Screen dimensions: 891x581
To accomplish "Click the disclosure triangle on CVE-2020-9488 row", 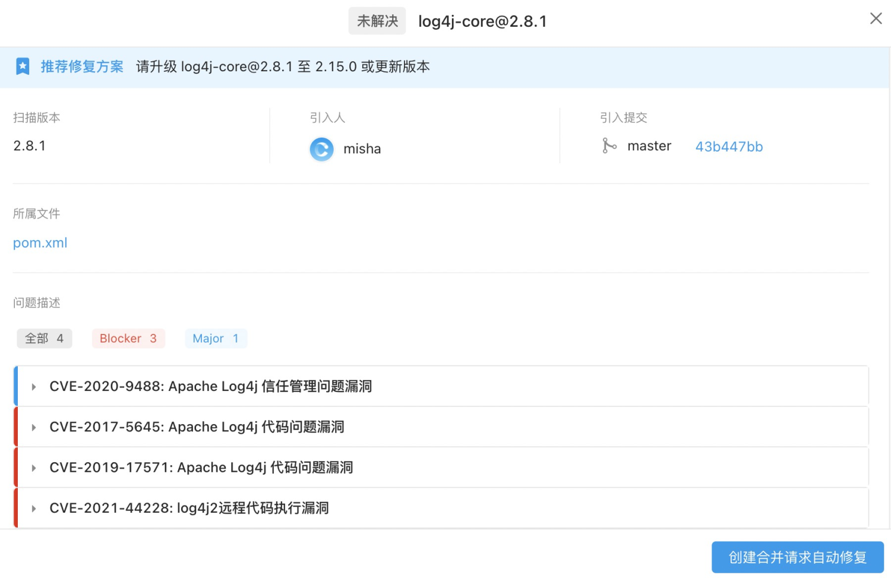I will coord(33,386).
